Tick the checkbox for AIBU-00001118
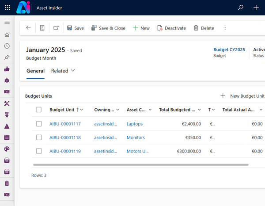 click(39, 137)
